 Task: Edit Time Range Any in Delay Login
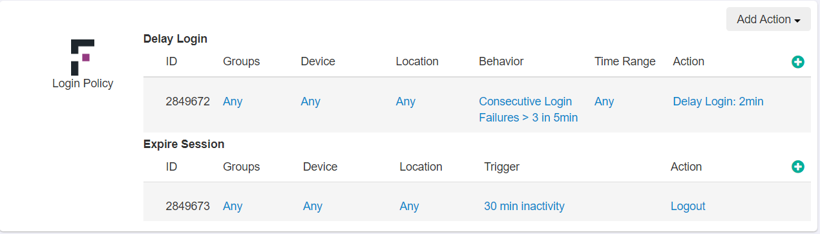tap(604, 101)
